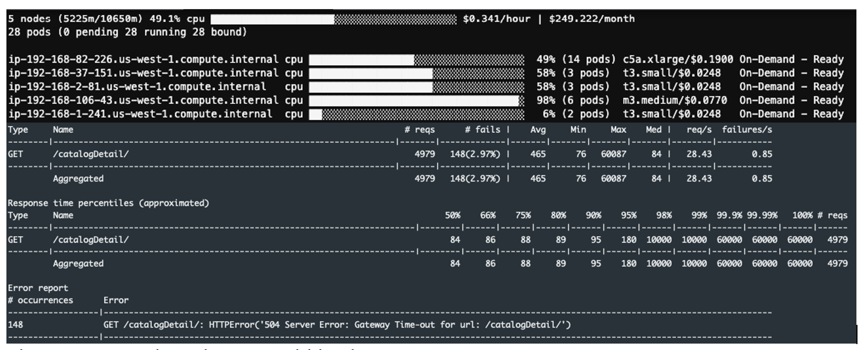865x350 pixels.
Task: Click the '# fails' column header
Action: (482, 130)
